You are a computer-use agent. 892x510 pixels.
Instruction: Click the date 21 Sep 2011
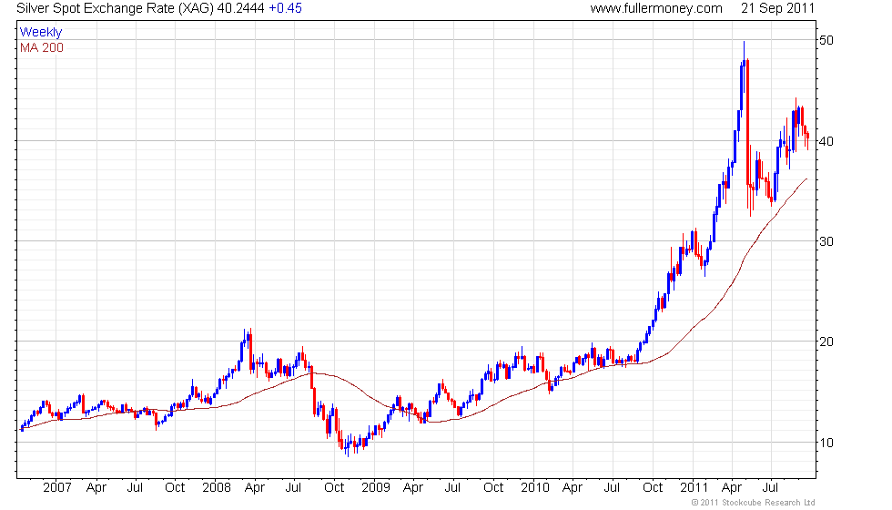tap(777, 8)
